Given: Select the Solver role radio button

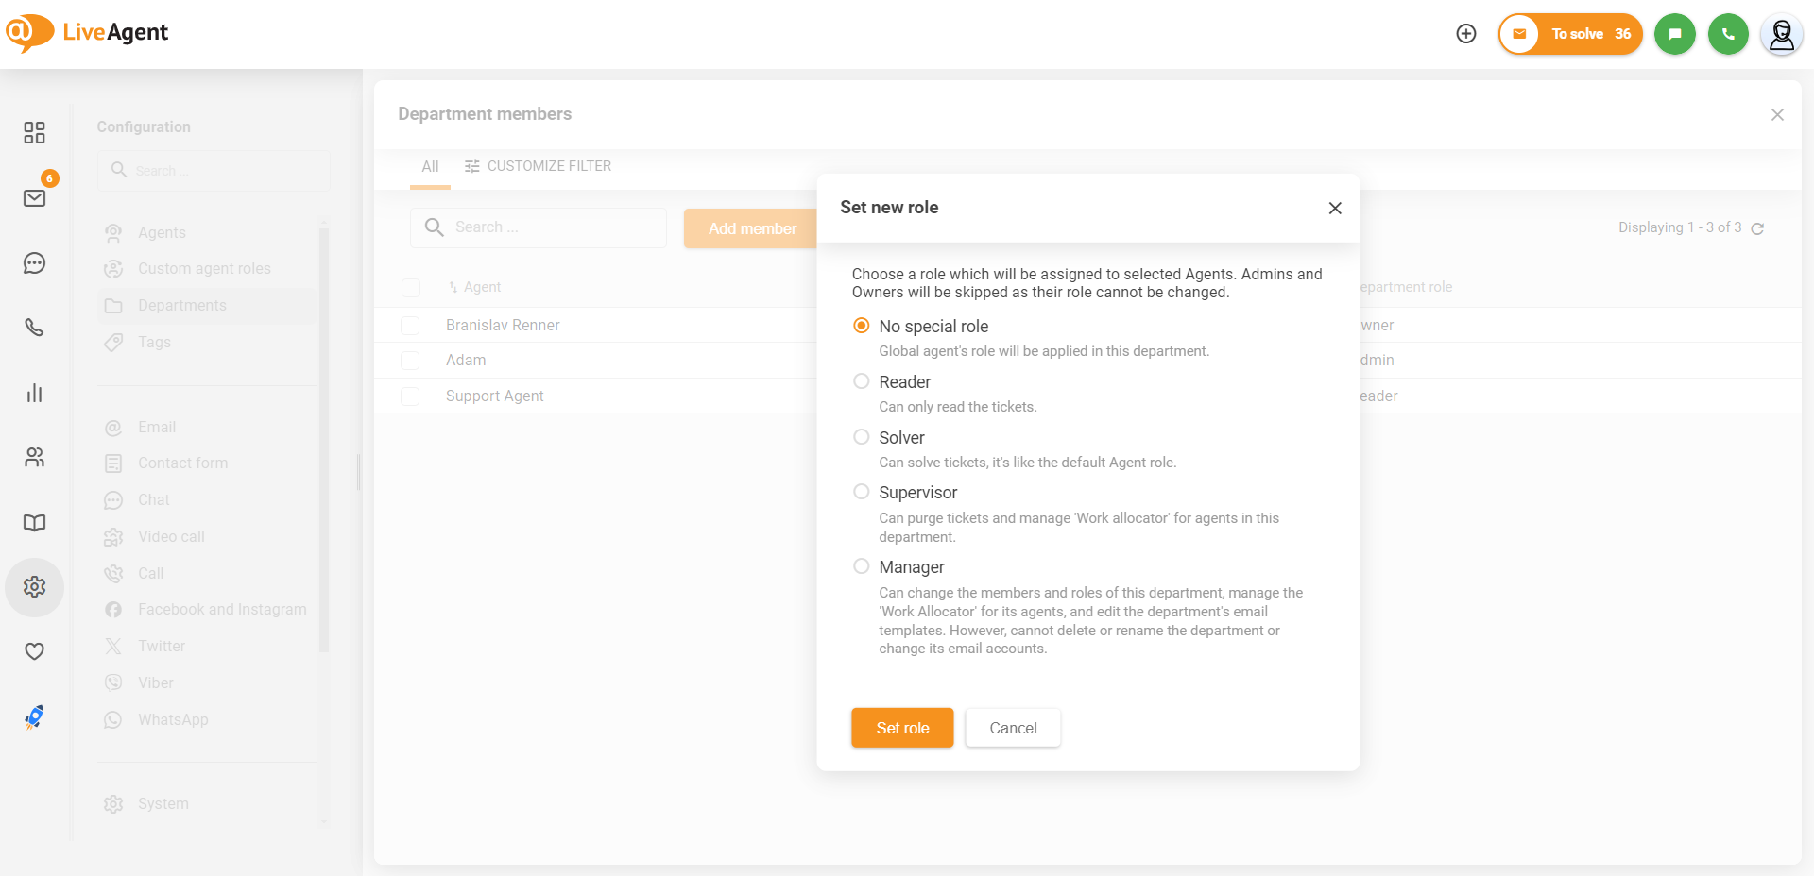Looking at the screenshot, I should (862, 437).
